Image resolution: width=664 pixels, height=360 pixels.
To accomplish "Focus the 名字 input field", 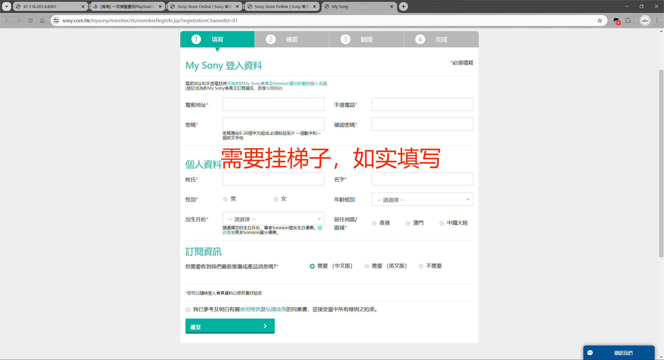I will pos(422,179).
